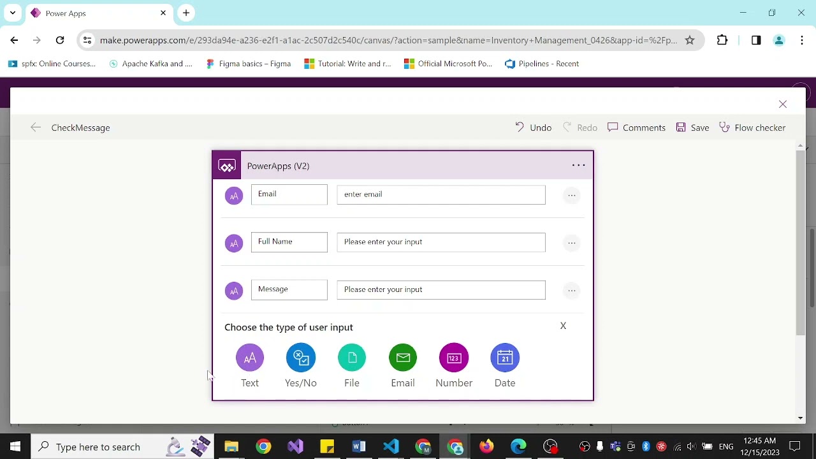Viewport: 816px width, 459px height.
Task: Toggle the browser side panel
Action: pos(756,40)
